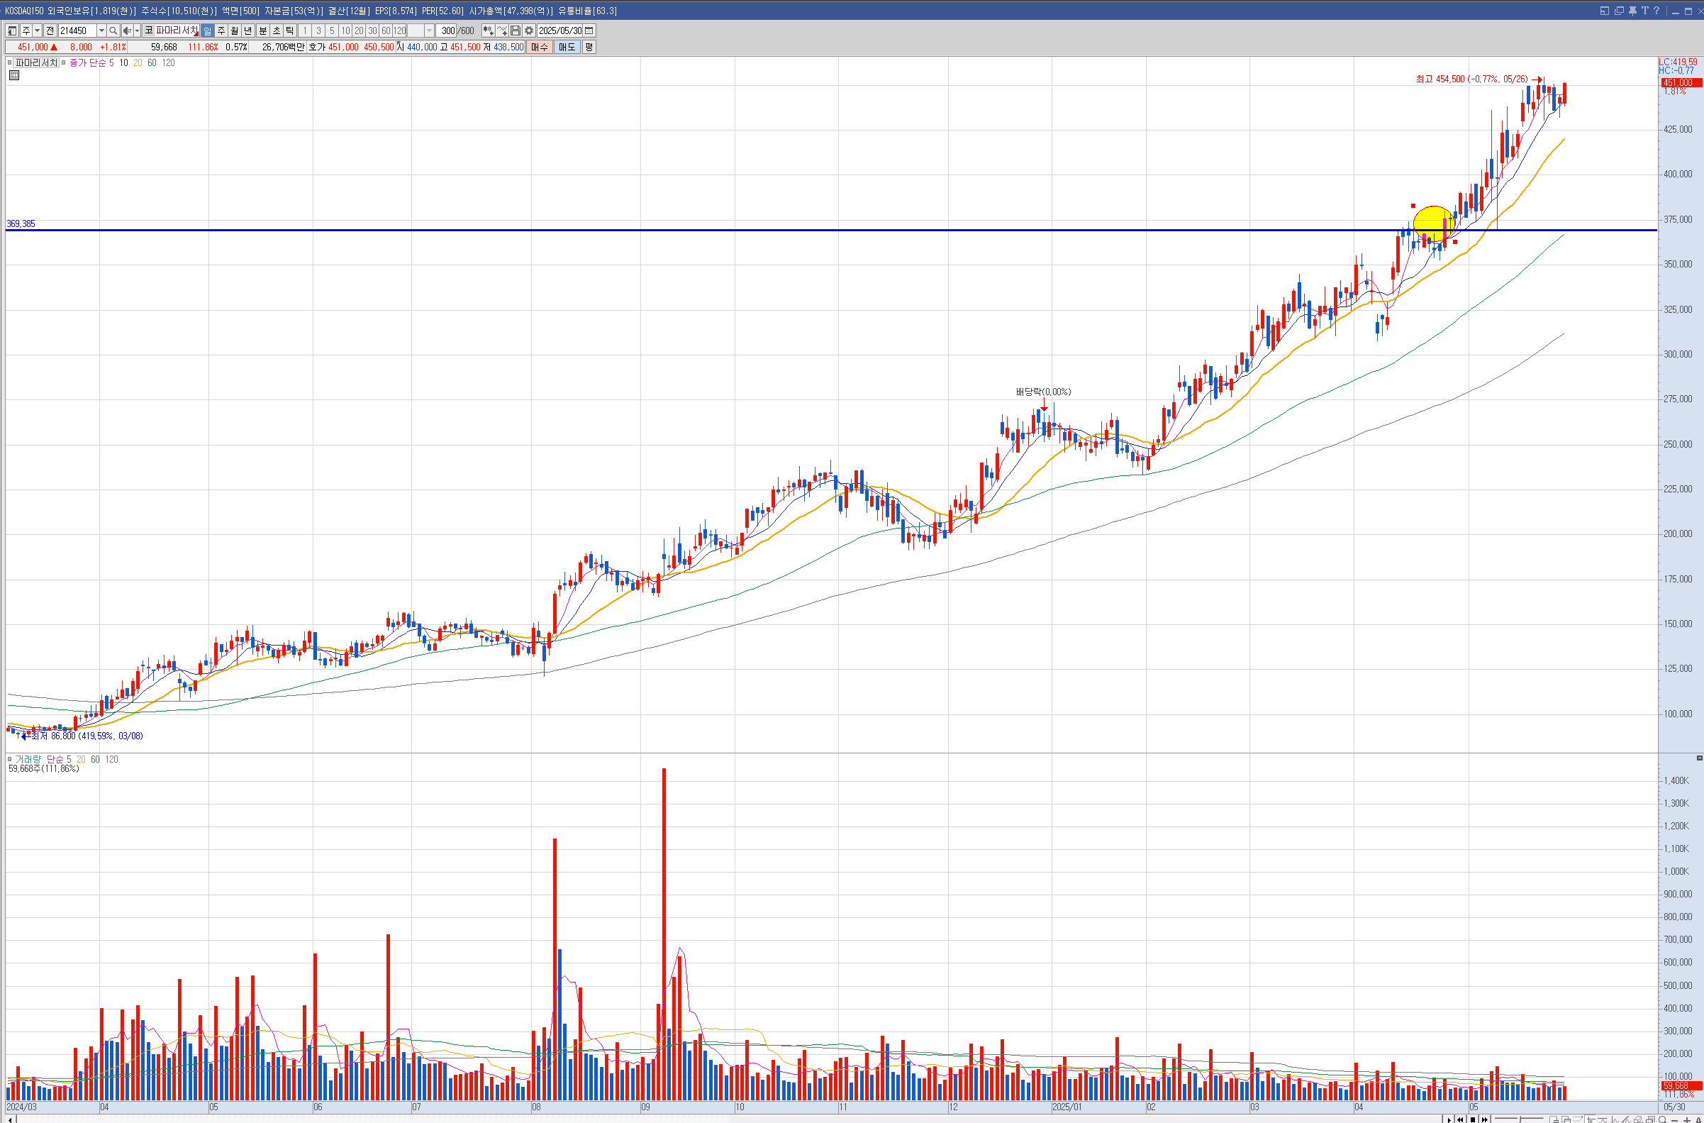Open the calendar date picker icon
Viewport: 1704px width, 1123px height.
589,31
